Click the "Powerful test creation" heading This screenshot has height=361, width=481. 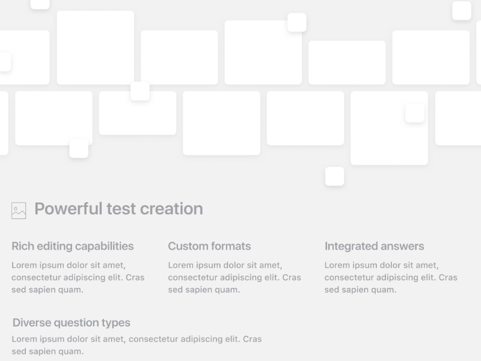coord(118,209)
